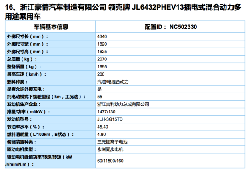Click the fuel consumption value 4.80
This screenshot has height=175, width=252.
(102, 135)
